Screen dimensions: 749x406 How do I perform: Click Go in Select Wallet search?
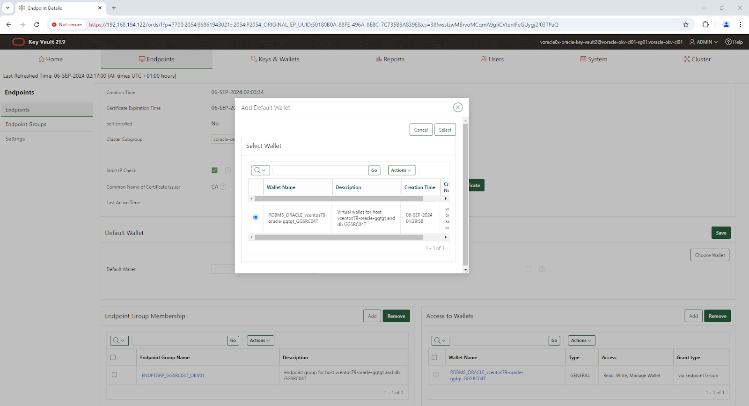tap(374, 170)
